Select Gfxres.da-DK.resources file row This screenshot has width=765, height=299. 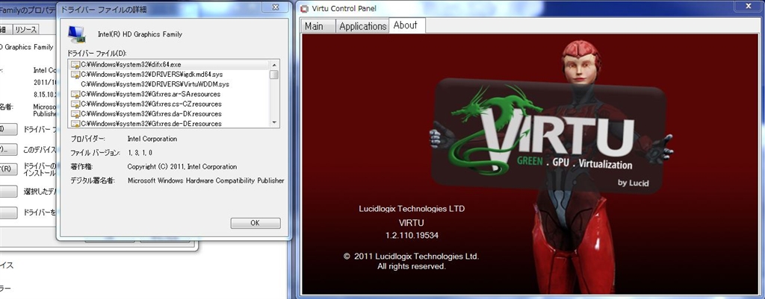170,113
